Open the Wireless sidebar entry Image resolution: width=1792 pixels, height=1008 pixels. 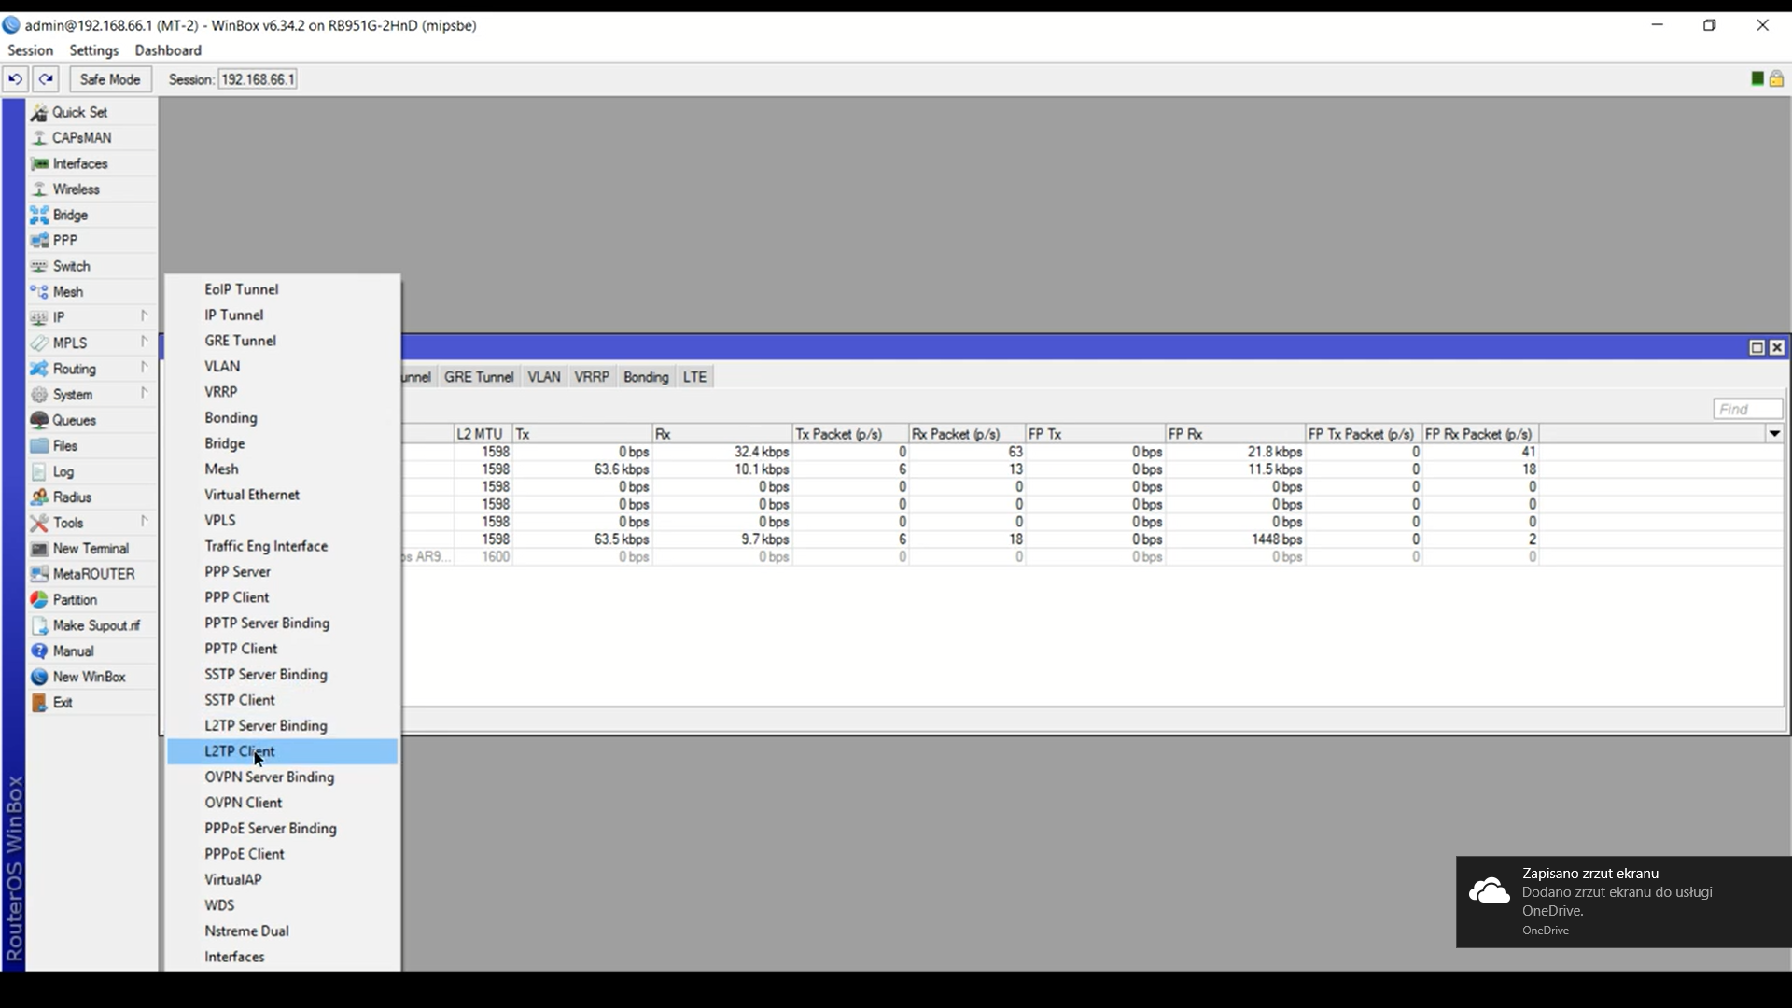[x=91, y=189]
